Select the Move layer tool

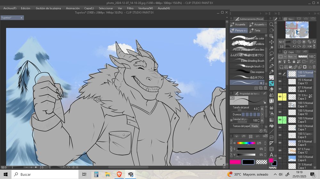click(x=271, y=42)
